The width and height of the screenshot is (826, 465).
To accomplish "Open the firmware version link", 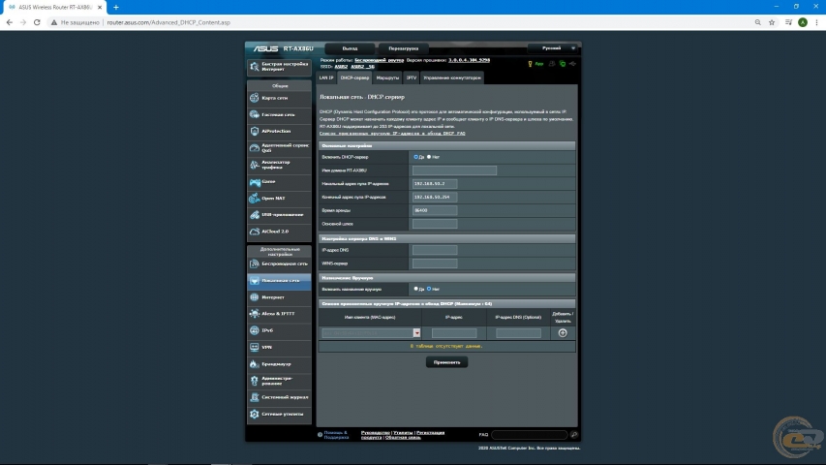I will pos(470,60).
